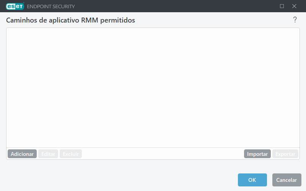
Task: Click the ESET logo in title bar
Action: pos(14,6)
